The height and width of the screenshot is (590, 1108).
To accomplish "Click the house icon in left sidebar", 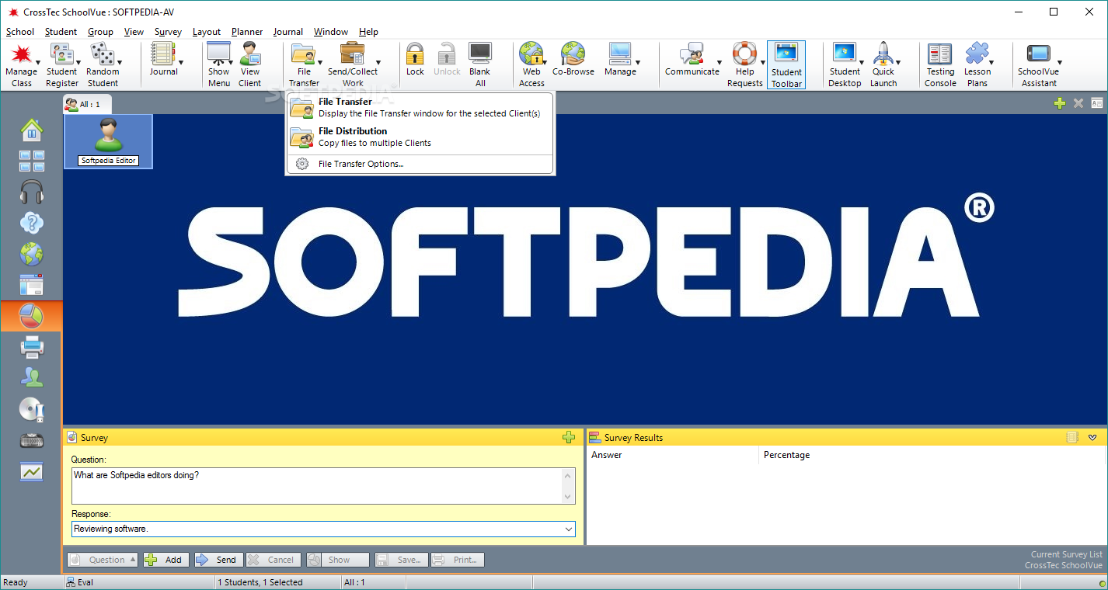I will (32, 130).
